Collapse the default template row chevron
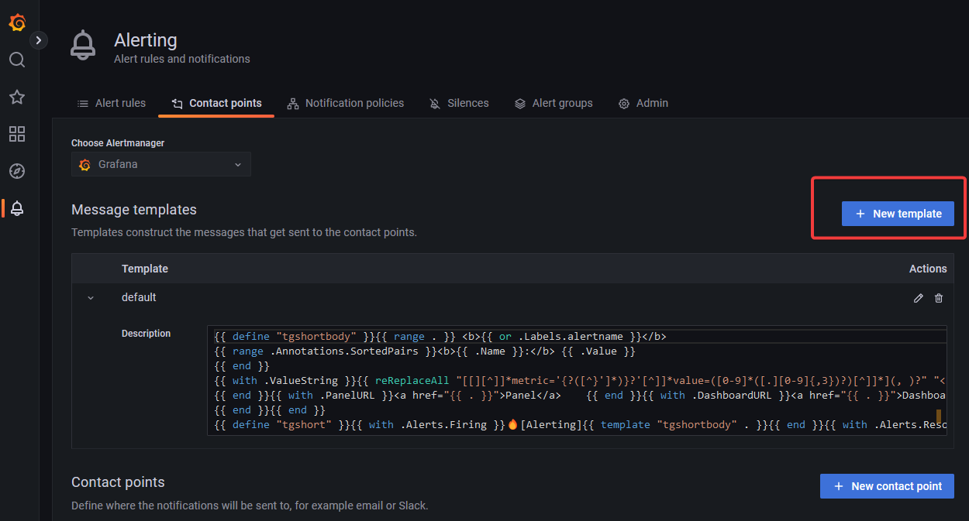 point(90,297)
